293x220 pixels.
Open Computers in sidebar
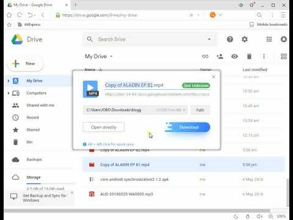36,93
